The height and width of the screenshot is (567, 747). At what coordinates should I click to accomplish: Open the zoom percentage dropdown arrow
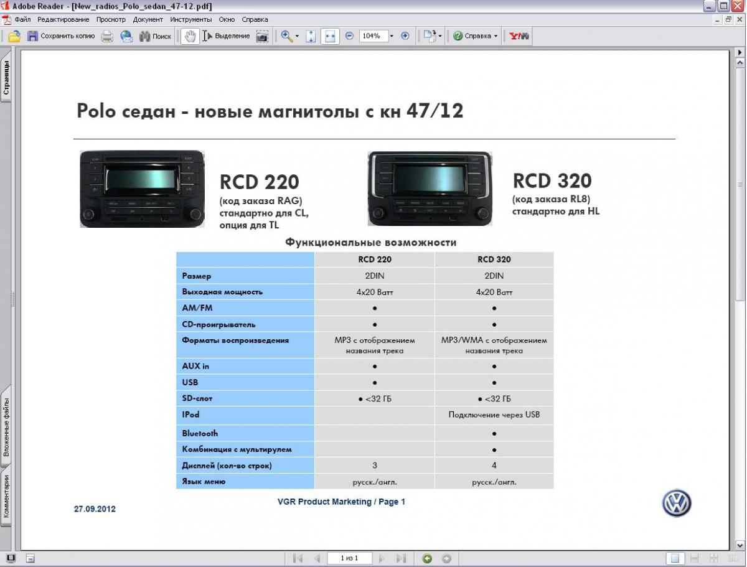pos(392,36)
